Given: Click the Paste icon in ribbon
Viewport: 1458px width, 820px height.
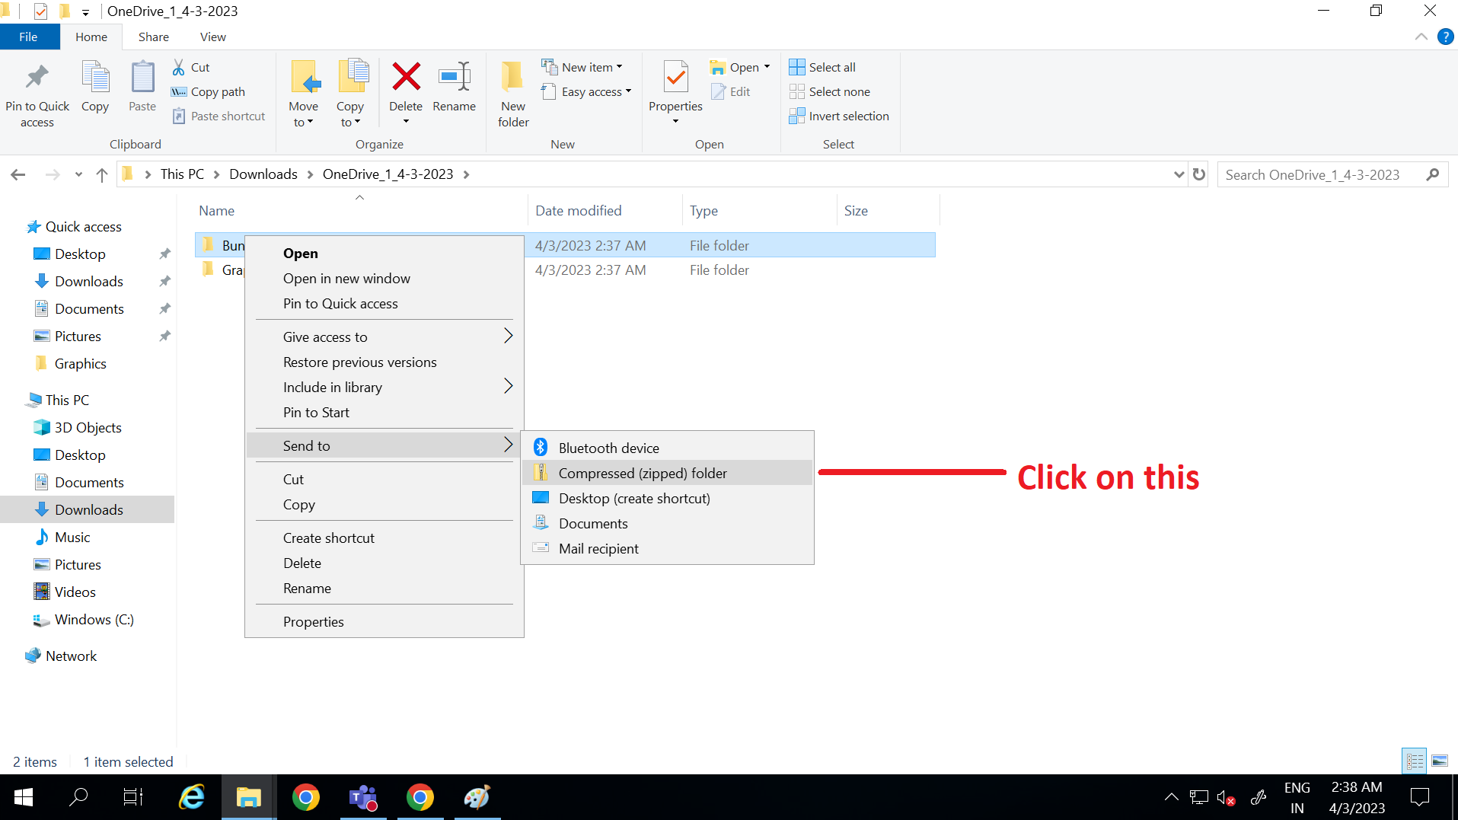Looking at the screenshot, I should click(142, 77).
